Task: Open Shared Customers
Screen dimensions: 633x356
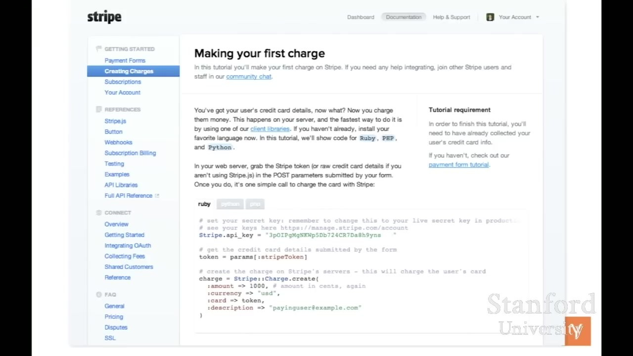Action: point(129,267)
